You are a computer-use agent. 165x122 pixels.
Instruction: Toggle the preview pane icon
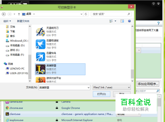tap(122, 21)
